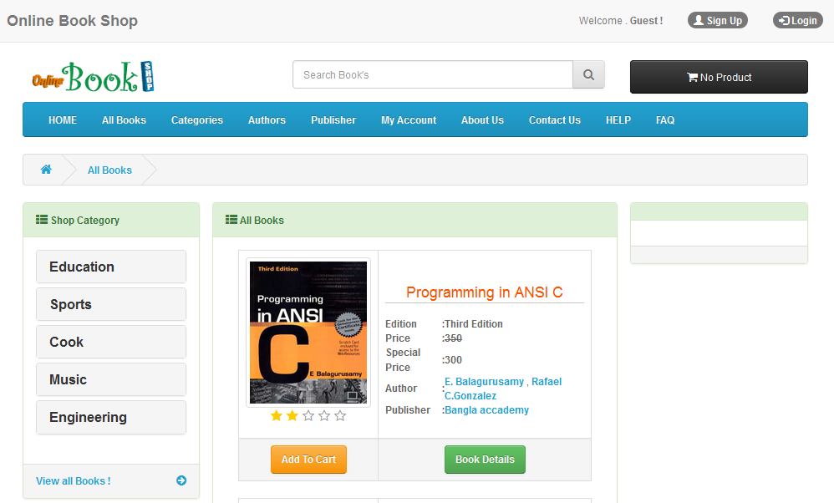
Task: Open the No Product shopping cart button
Action: (719, 77)
